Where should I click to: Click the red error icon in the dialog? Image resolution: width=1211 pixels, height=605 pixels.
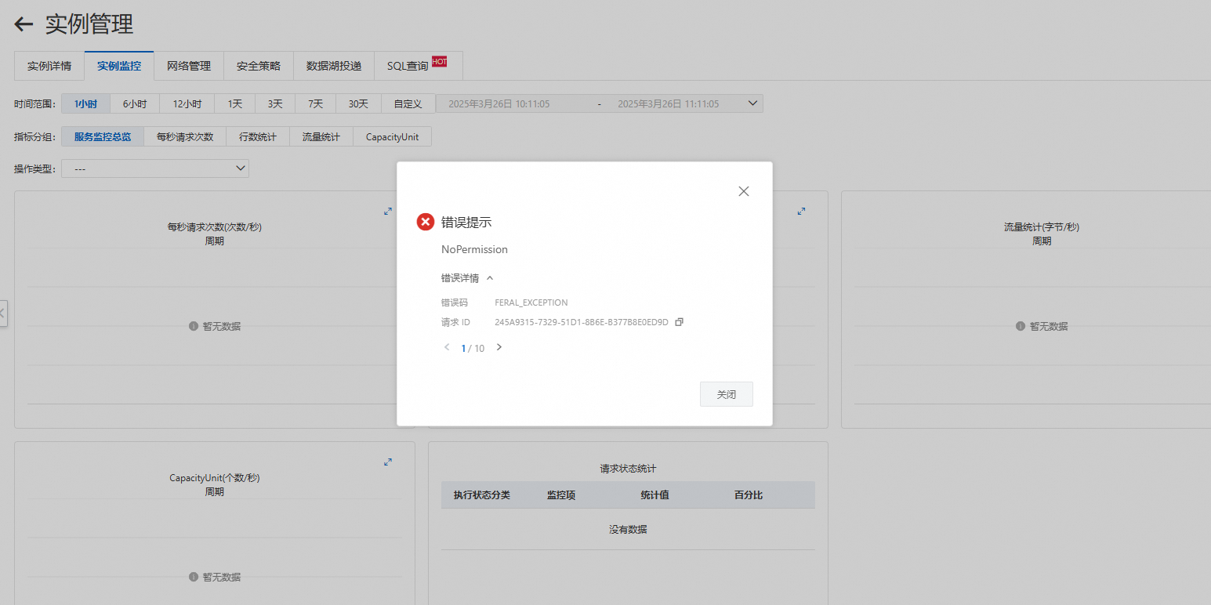[426, 222]
